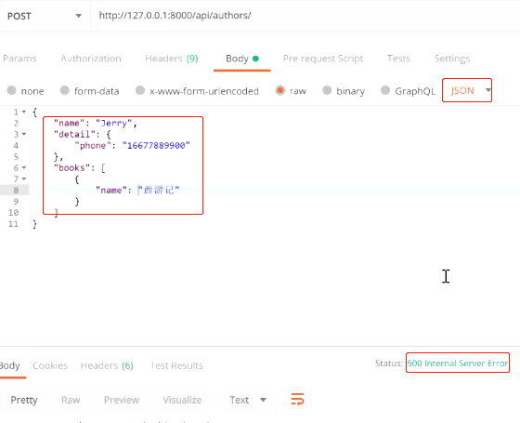
Task: Open the response Cookies tab
Action: pyautogui.click(x=50, y=365)
